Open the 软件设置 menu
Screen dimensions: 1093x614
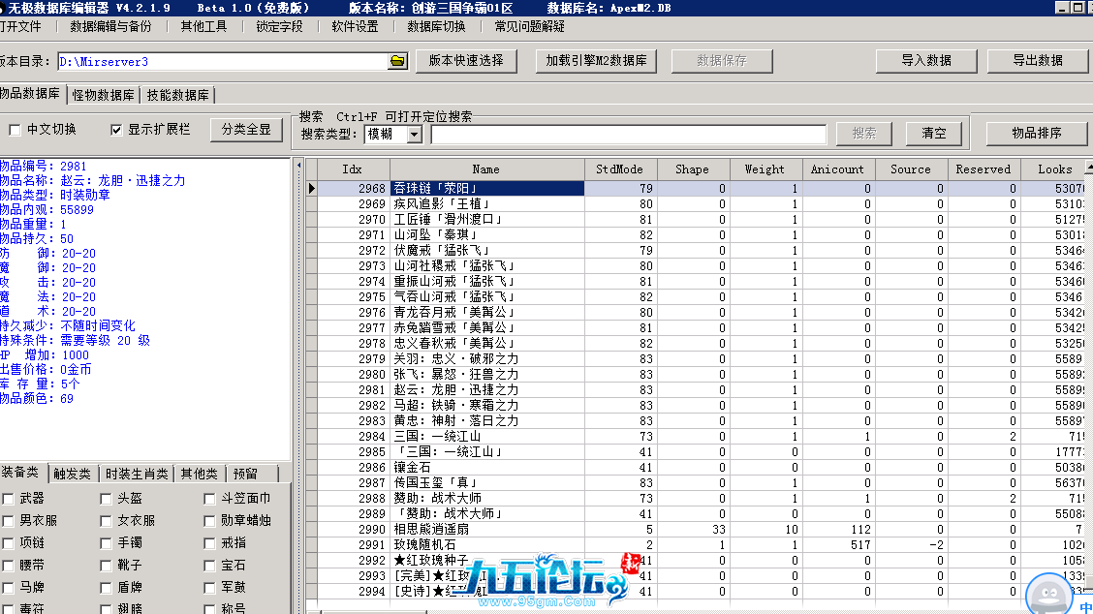click(x=355, y=27)
